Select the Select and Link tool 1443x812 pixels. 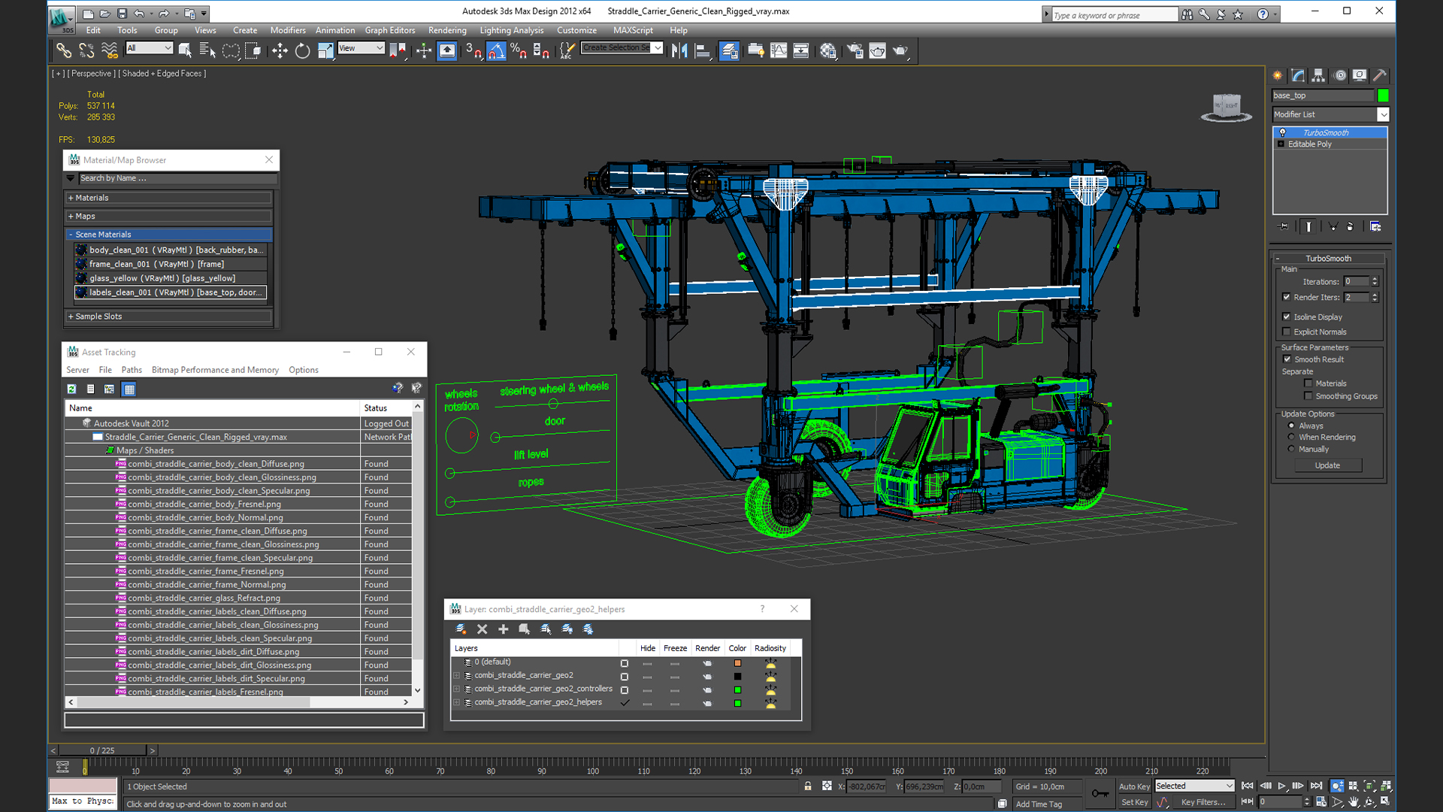click(64, 50)
